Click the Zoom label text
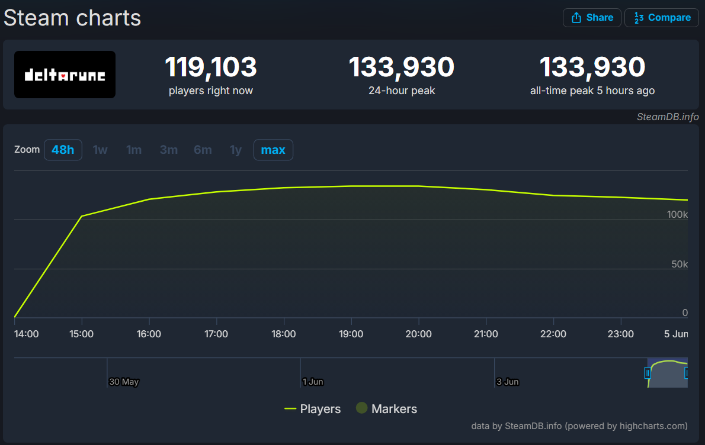 pyautogui.click(x=27, y=150)
